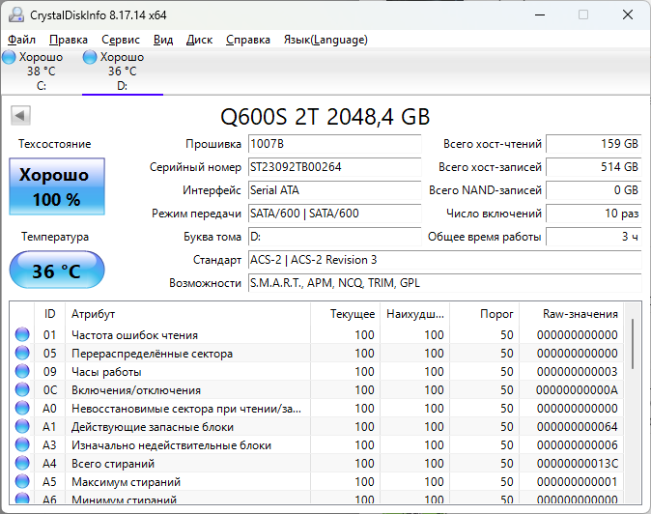
Task: Select row Максимум стираний
Action: 317,481
